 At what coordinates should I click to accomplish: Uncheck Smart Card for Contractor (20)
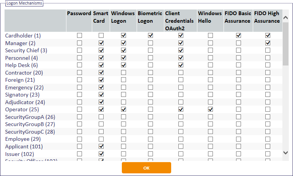click(101, 72)
